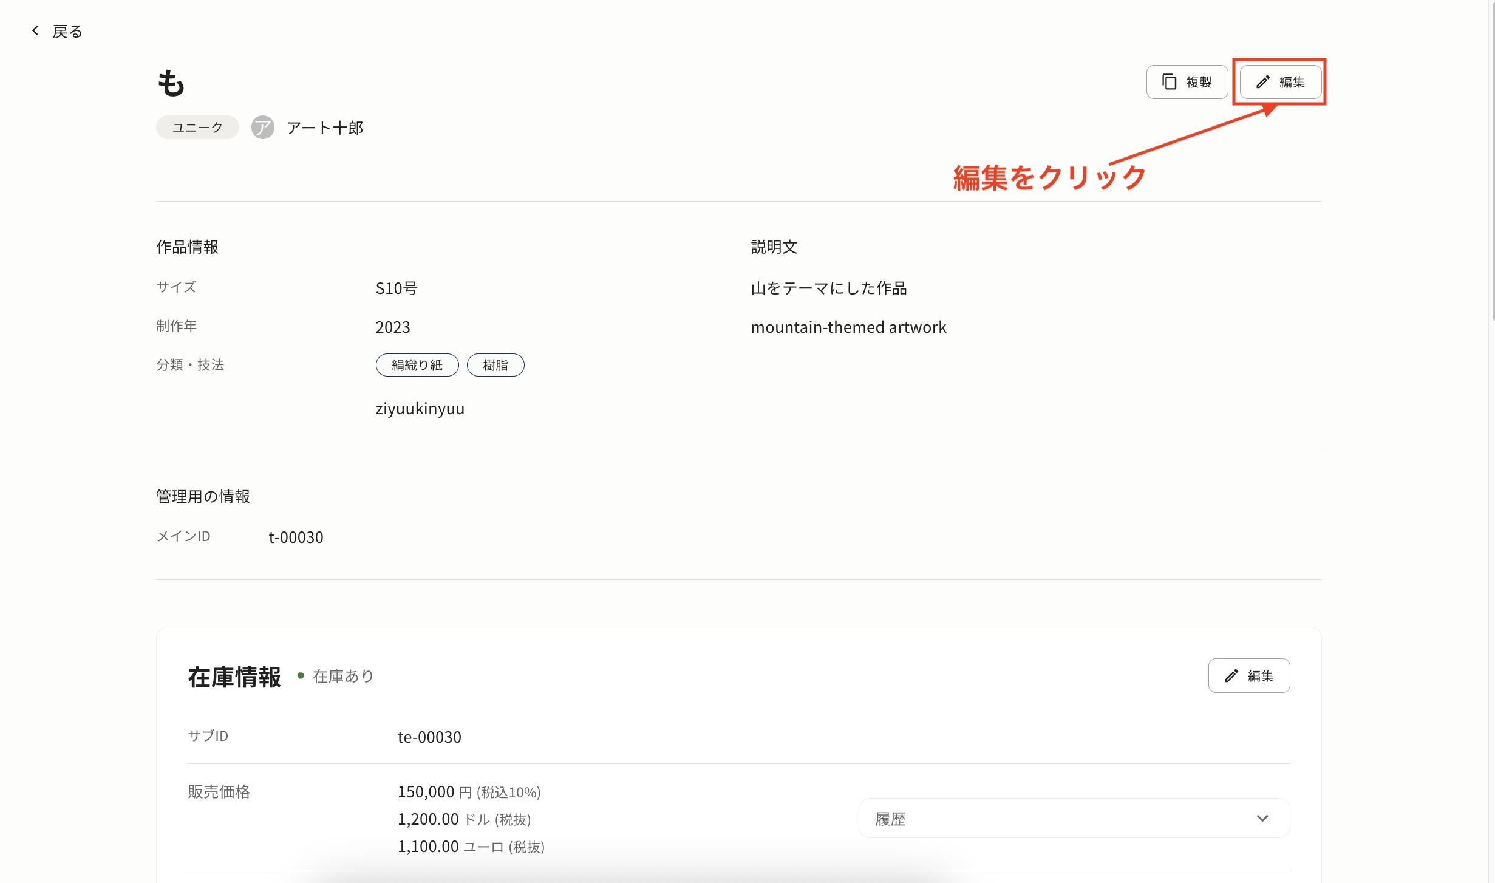Collapse the 在庫情報 section
The width and height of the screenshot is (1495, 883).
tap(234, 676)
